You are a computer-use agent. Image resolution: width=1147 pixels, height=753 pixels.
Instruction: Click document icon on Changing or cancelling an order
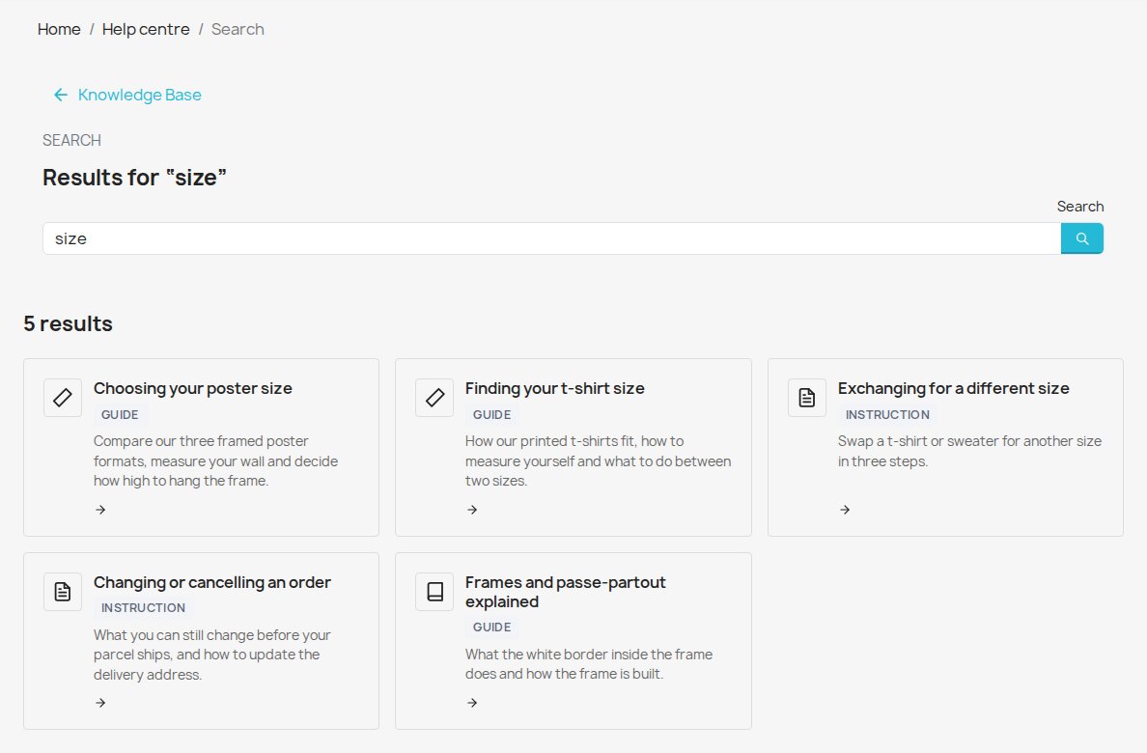(x=63, y=591)
